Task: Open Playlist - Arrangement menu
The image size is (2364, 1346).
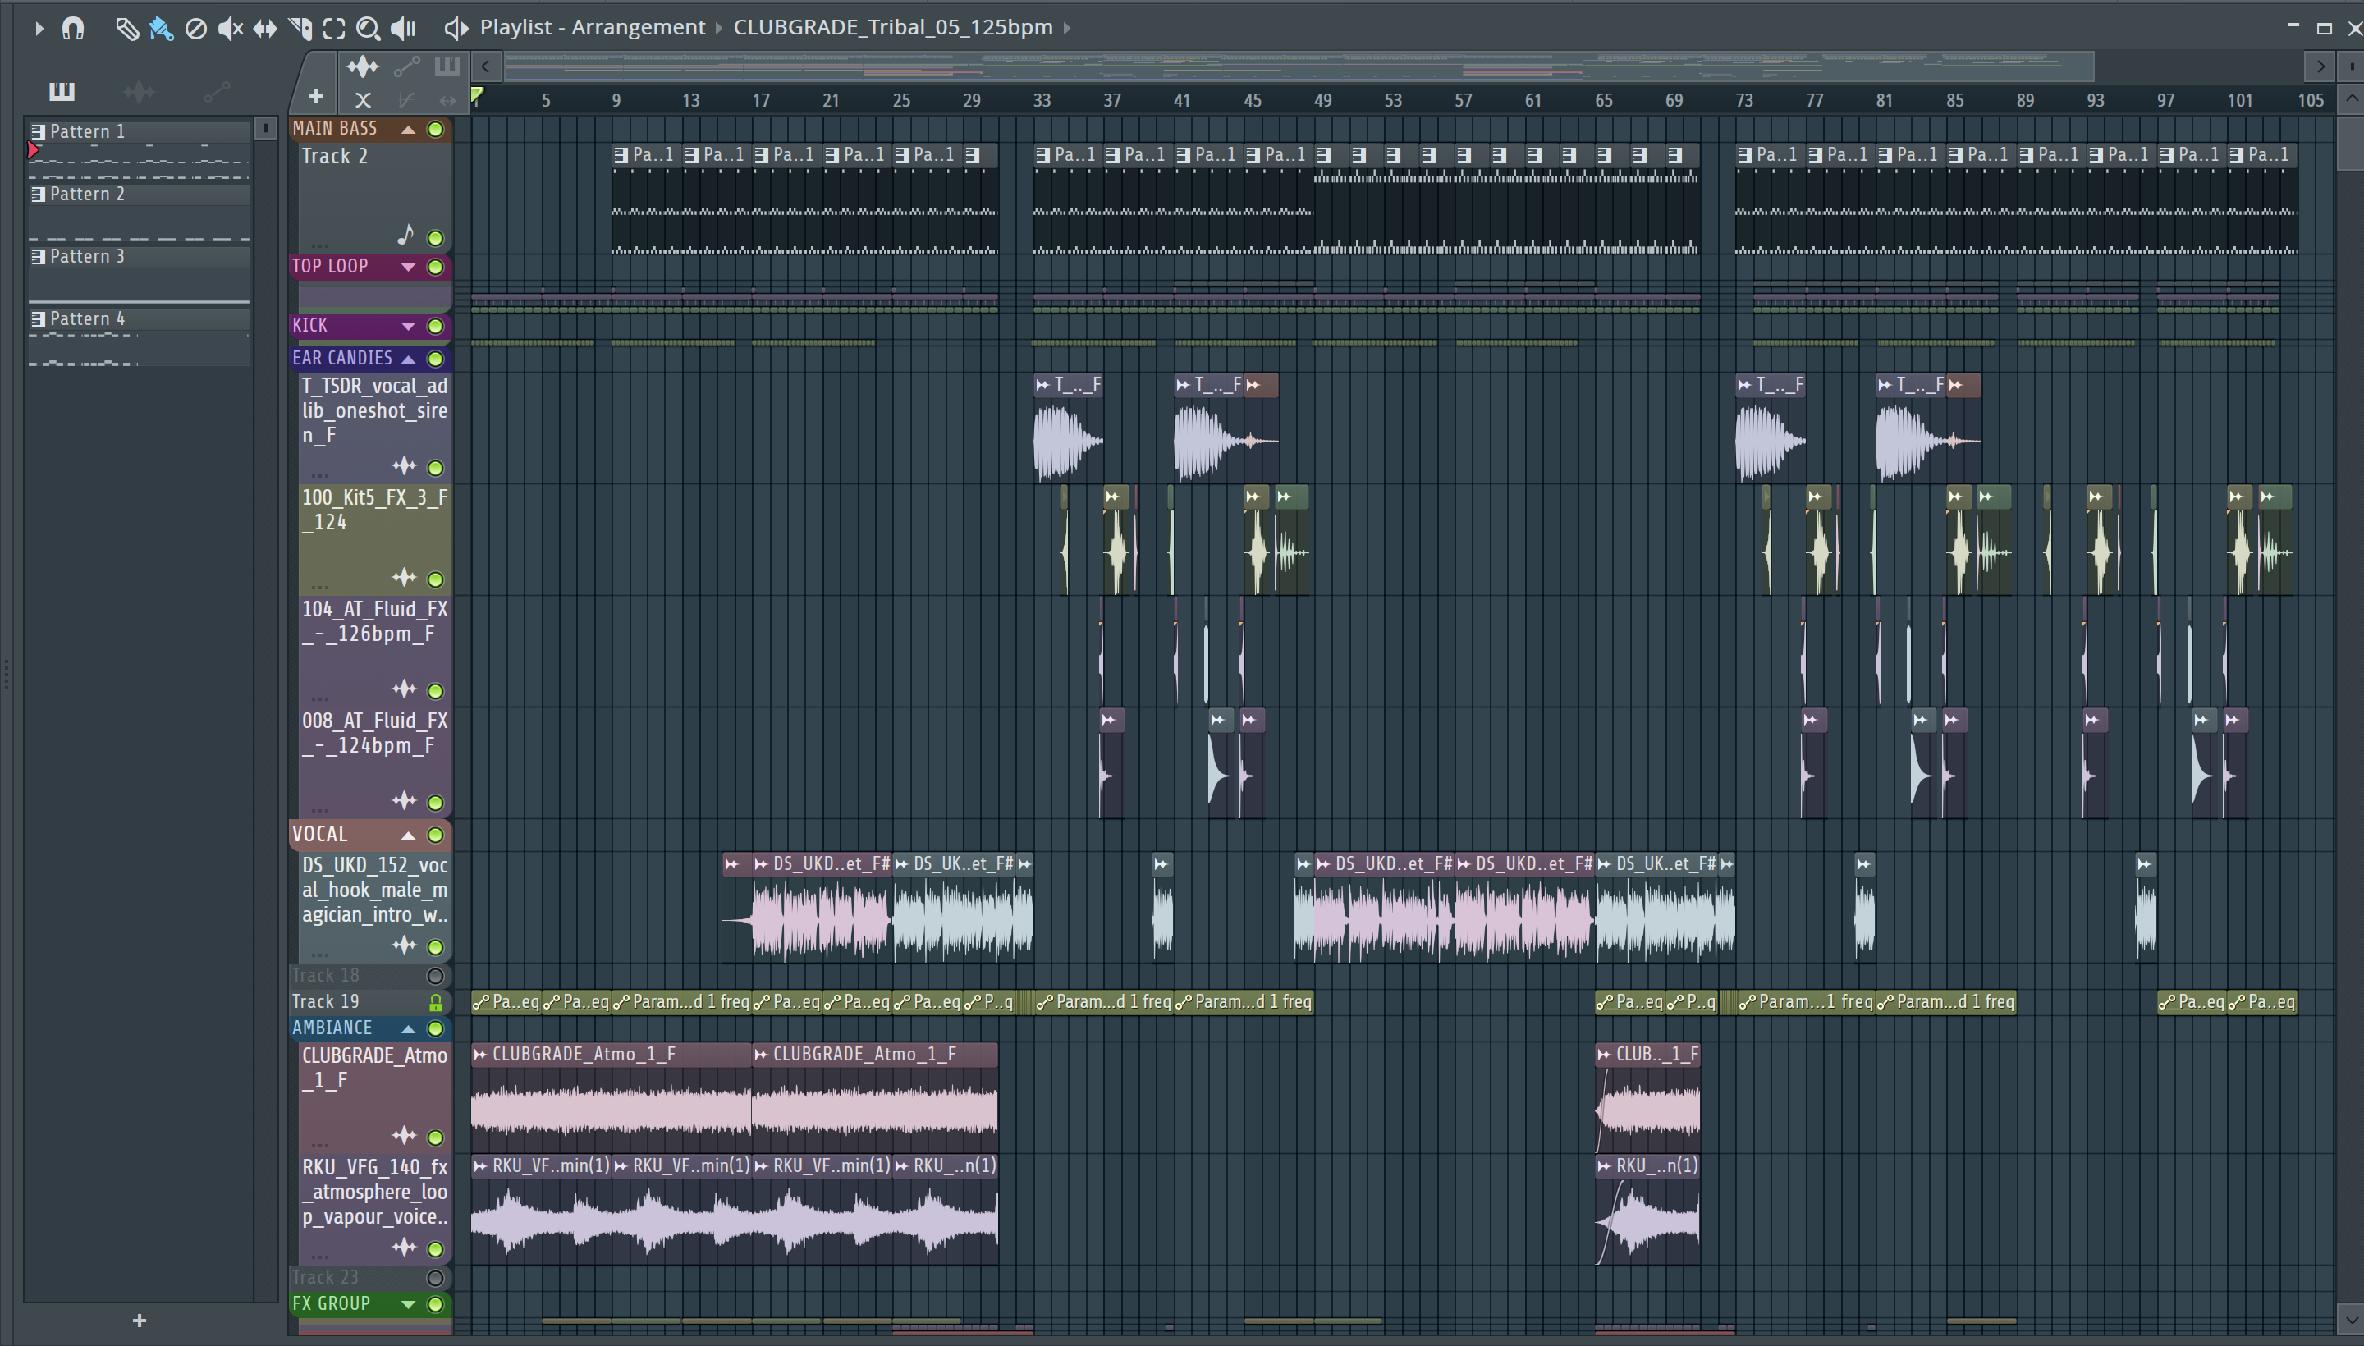Action: click(592, 27)
